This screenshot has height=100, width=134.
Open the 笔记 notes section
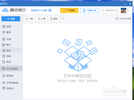(x=11, y=62)
